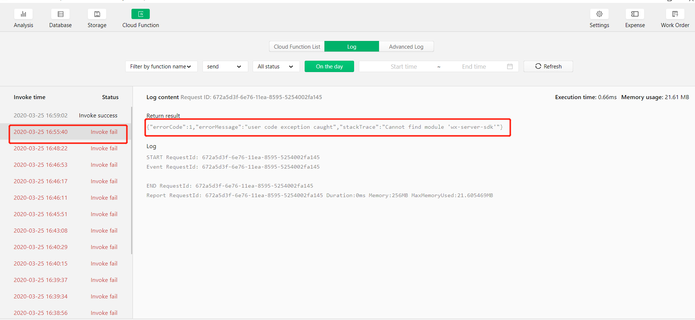Screen dimensions: 695x320
Task: Click the START RequestId log line
Action: pos(233,157)
